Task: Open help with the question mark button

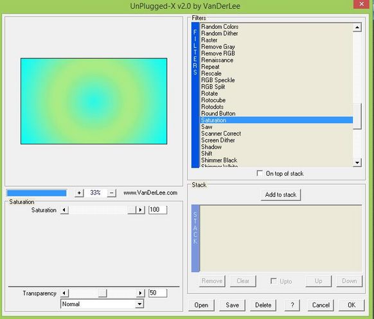Action: coord(292,305)
